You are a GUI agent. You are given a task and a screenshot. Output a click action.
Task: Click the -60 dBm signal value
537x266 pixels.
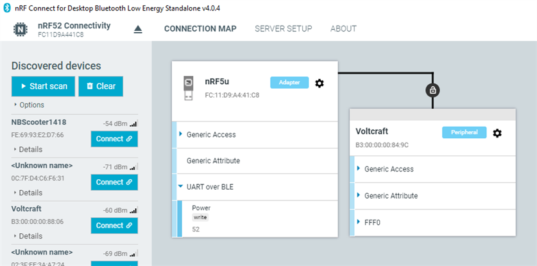click(x=115, y=211)
